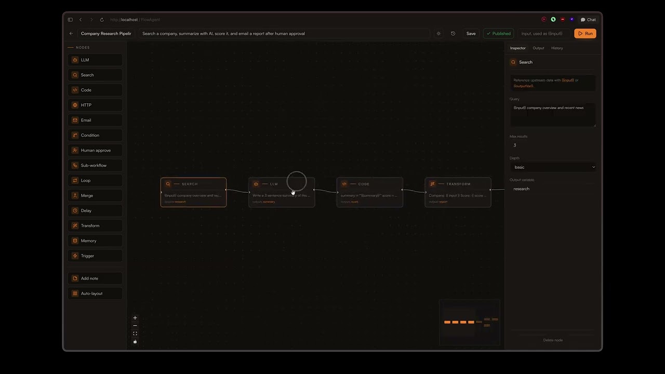Switch to the Output tab
The image size is (665, 374).
538,48
